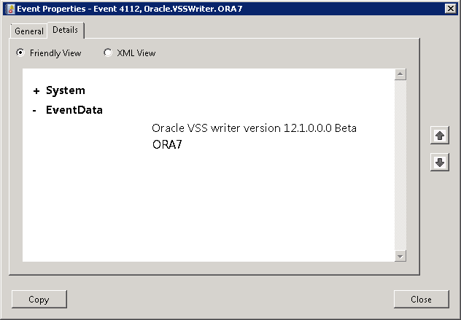Image resolution: width=461 pixels, height=320 pixels.
Task: Expand the System node with plus sign
Action: (36, 91)
